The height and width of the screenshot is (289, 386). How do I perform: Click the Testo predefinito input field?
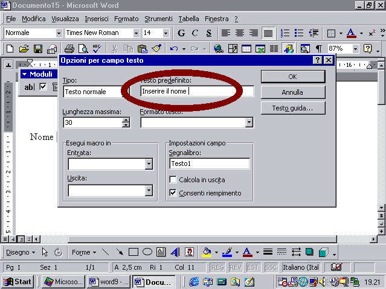[x=197, y=91]
